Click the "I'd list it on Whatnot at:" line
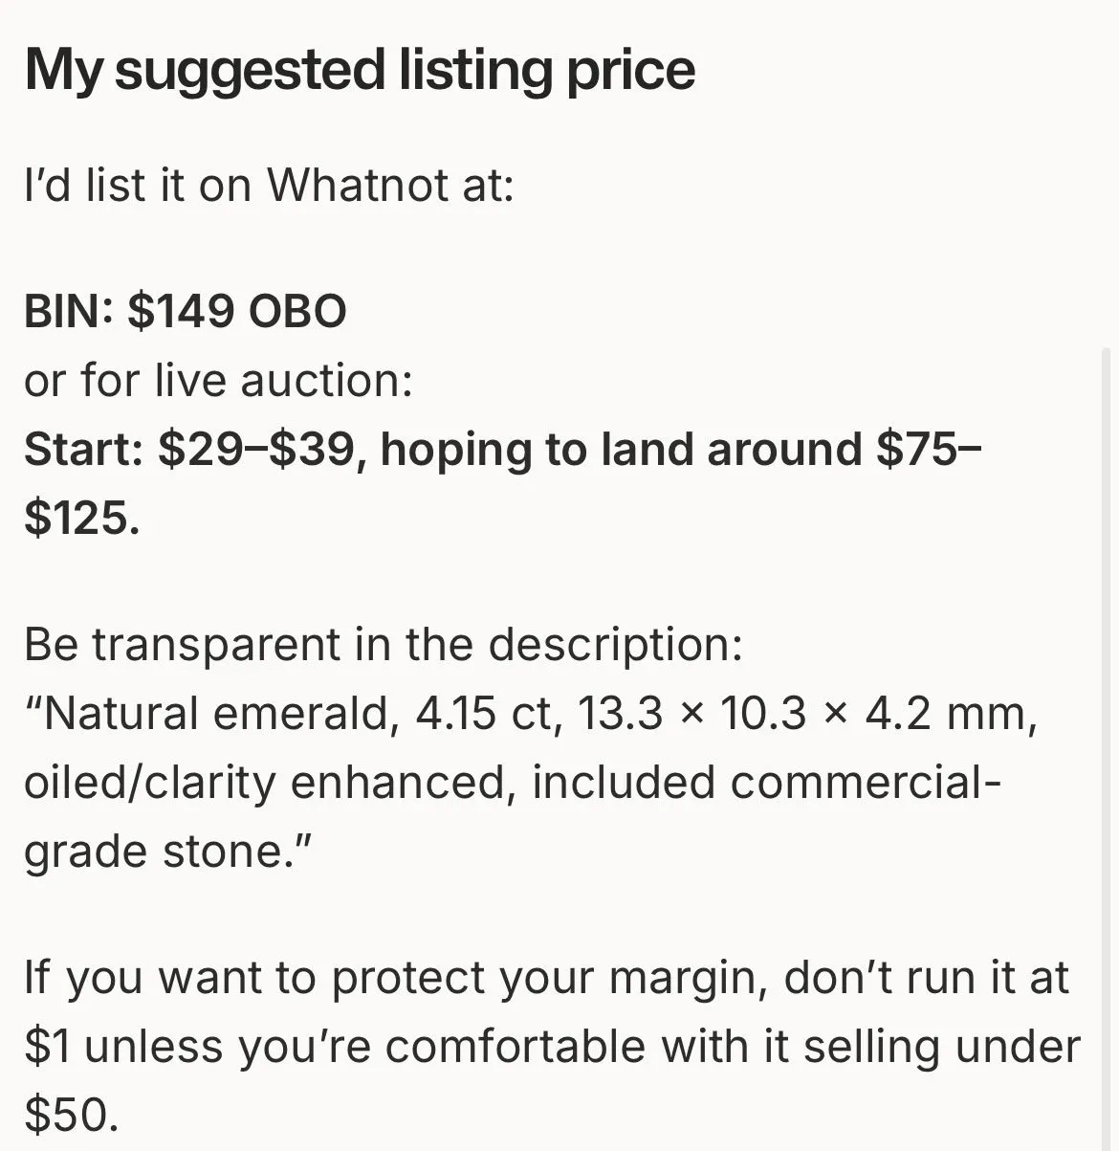This screenshot has height=1151, width=1119. pos(270,186)
